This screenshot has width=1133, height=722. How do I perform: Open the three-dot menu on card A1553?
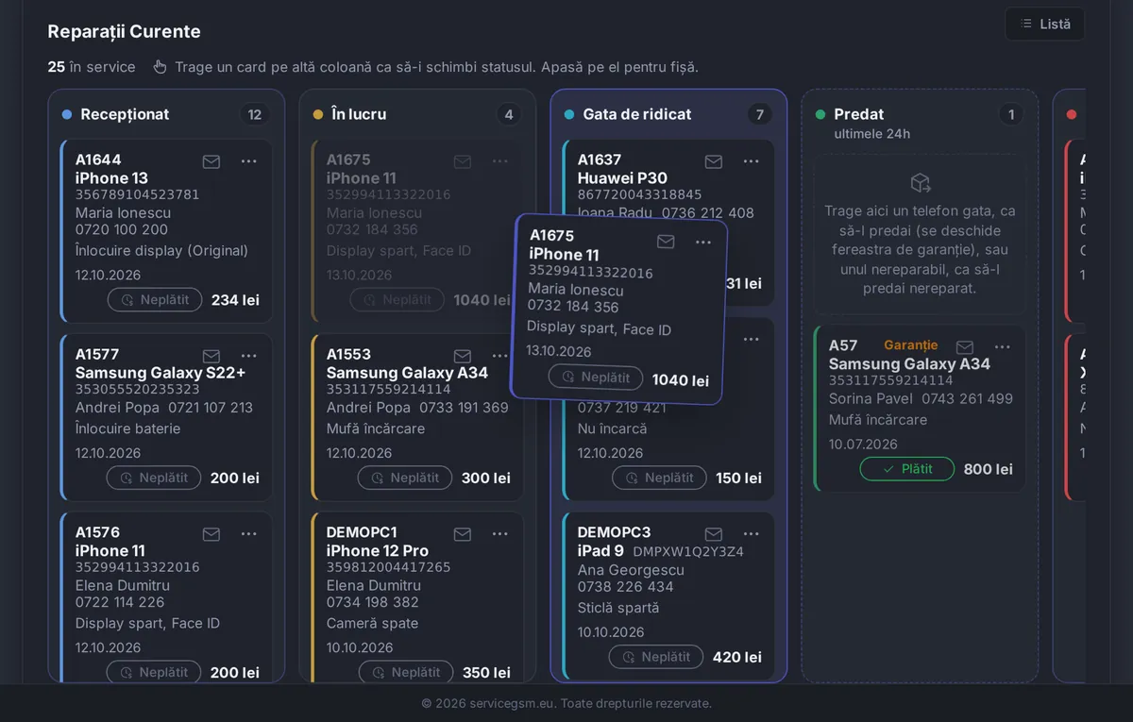[500, 356]
